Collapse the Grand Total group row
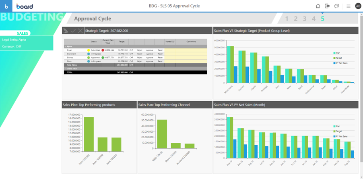 pos(66,69)
